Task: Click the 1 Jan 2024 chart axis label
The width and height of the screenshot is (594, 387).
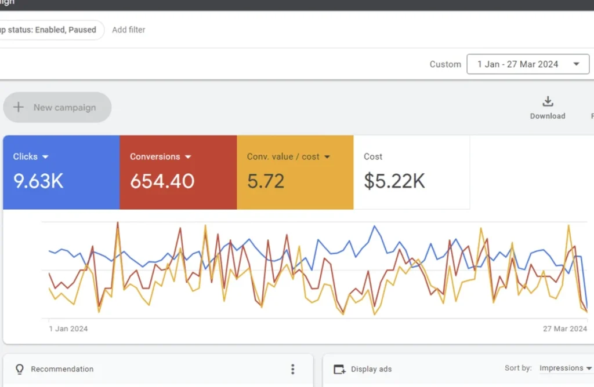Action: 68,328
